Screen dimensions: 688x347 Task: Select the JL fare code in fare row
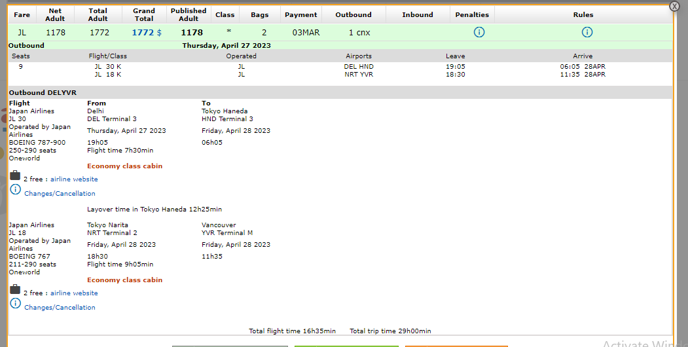[x=22, y=32]
